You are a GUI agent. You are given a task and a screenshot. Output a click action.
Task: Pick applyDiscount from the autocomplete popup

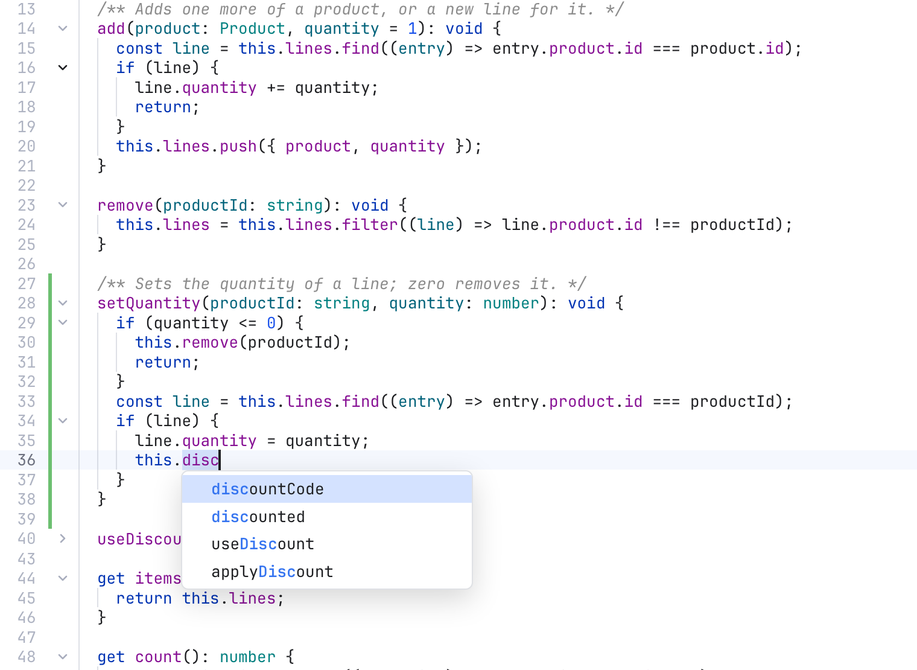click(327, 572)
